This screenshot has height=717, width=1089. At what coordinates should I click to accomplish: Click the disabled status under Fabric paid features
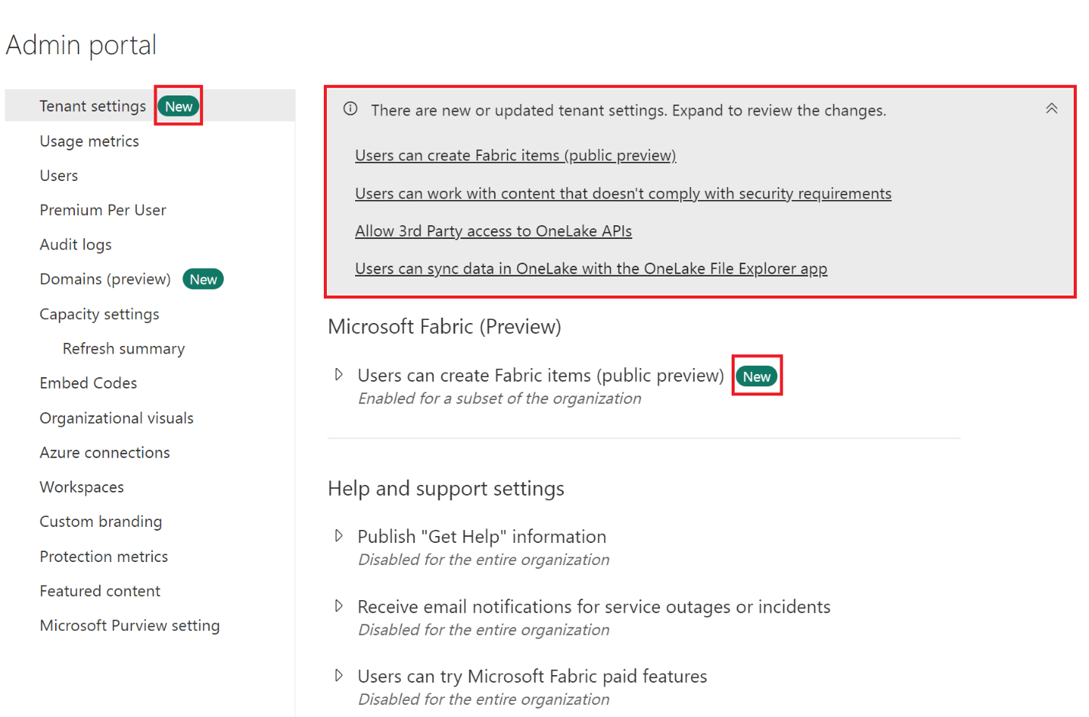(484, 699)
